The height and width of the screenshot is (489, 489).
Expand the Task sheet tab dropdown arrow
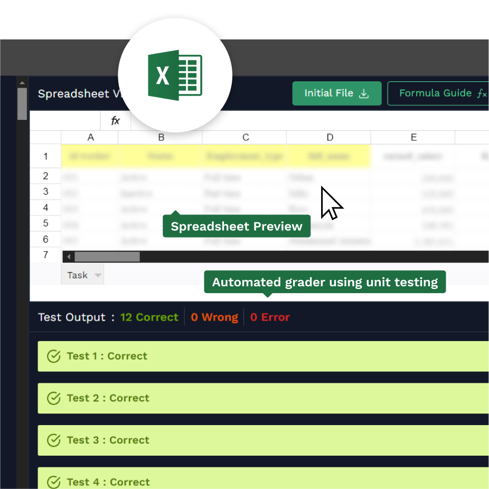[x=97, y=275]
